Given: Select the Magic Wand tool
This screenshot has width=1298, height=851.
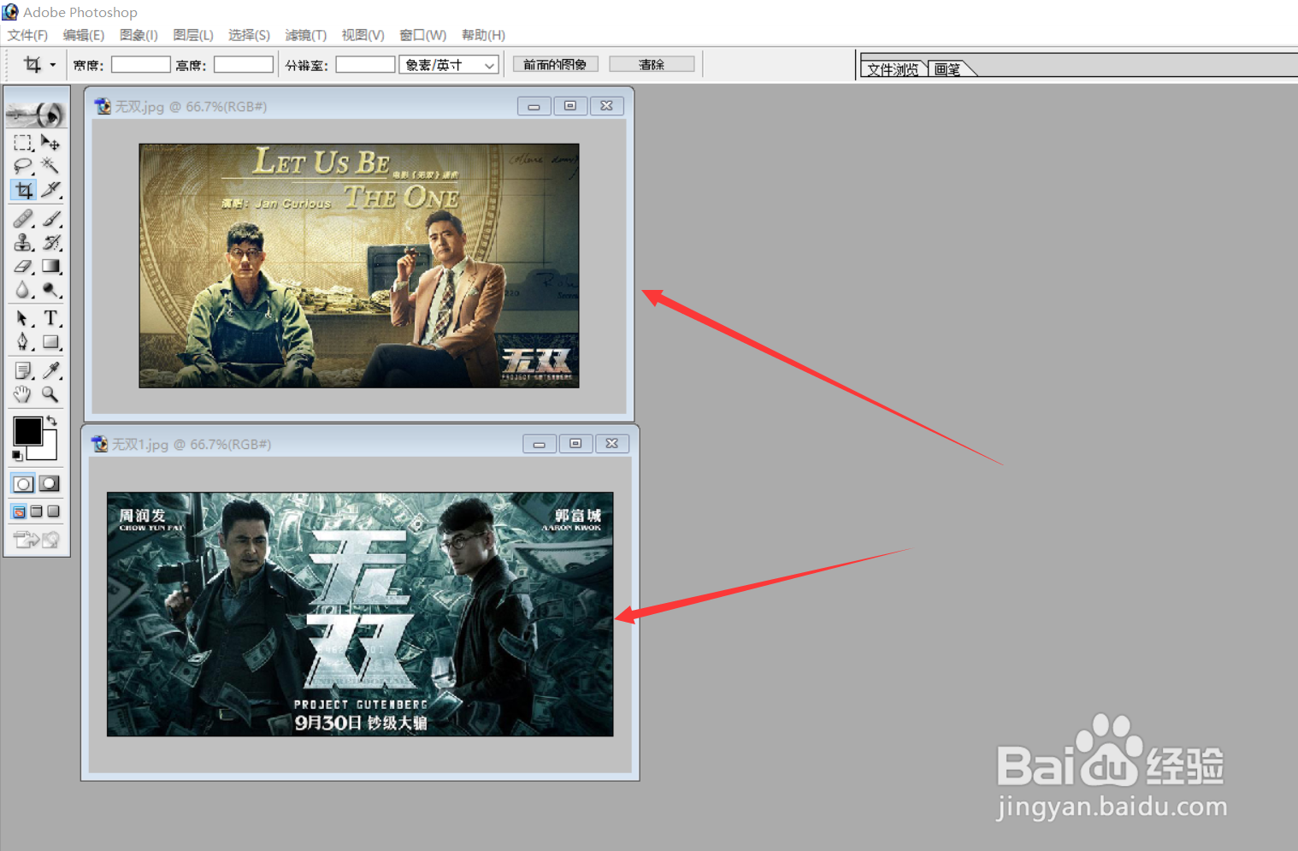Looking at the screenshot, I should [x=50, y=165].
